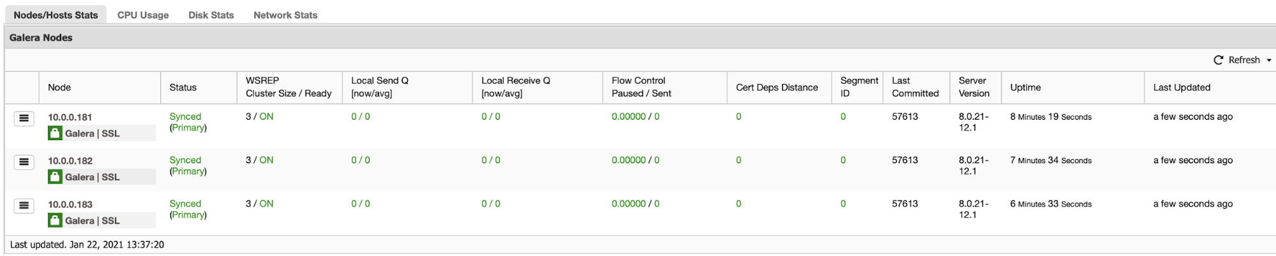This screenshot has height=256, width=1276.
Task: Open the action menu for node 10.0.0.182
Action: (x=24, y=162)
